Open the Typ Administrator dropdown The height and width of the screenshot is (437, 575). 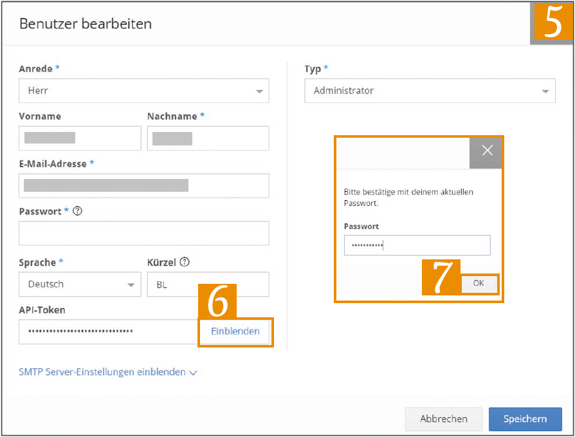[x=430, y=91]
